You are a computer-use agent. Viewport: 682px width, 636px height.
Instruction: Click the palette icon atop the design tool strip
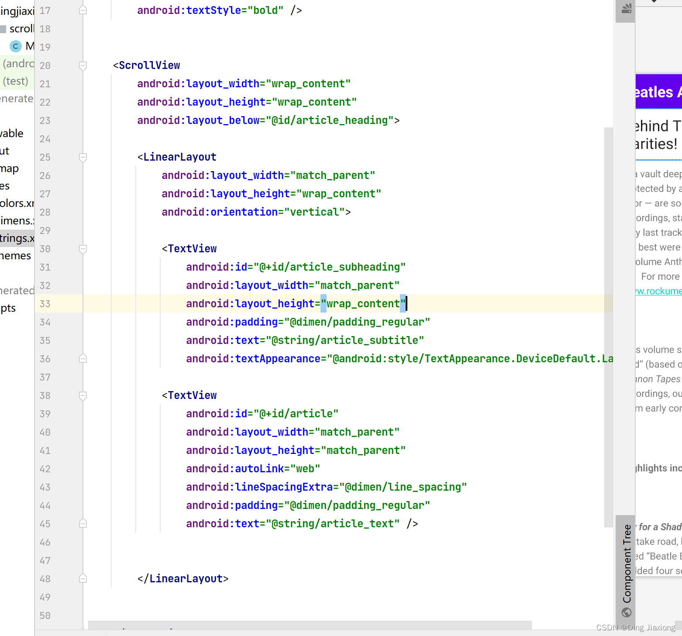click(627, 8)
